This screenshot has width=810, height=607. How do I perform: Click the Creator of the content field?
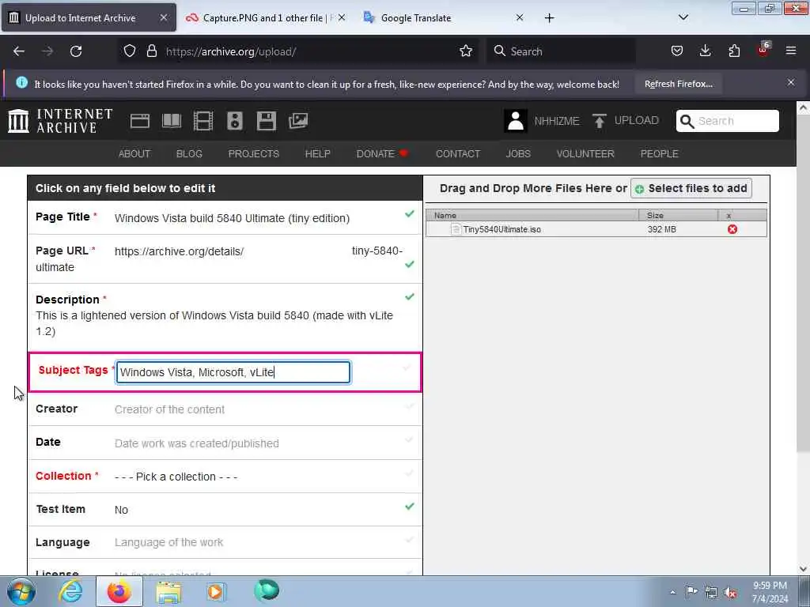(169, 409)
